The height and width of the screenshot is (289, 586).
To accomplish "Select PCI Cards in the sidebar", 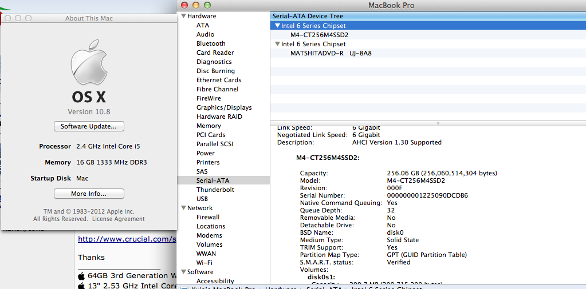I will (x=211, y=135).
